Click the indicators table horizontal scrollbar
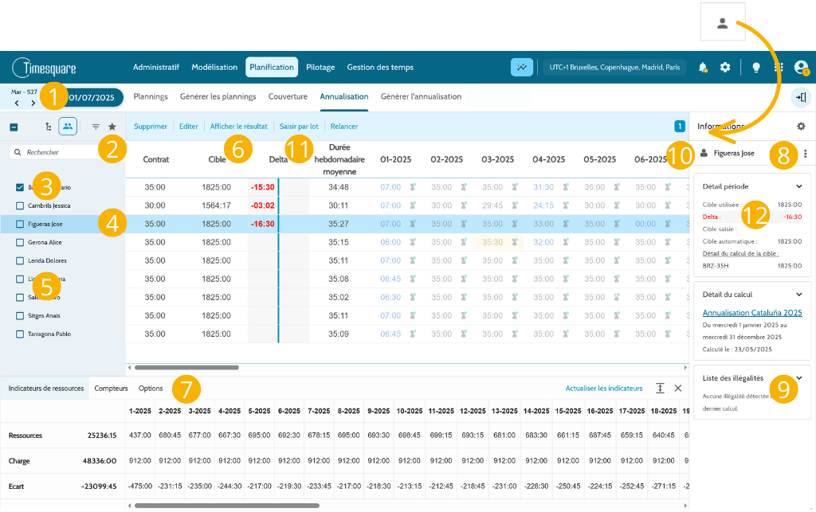The image size is (816, 512). [227, 506]
